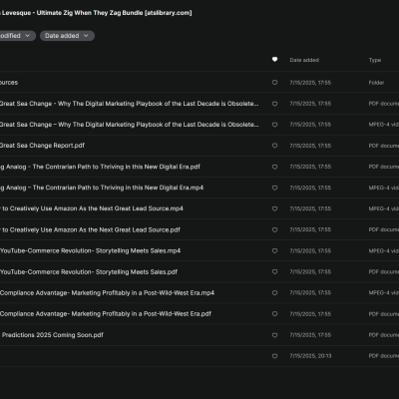Select Compliance Advantage Post-Wild-West Era.pdf
The height and width of the screenshot is (399, 399).
(106, 313)
